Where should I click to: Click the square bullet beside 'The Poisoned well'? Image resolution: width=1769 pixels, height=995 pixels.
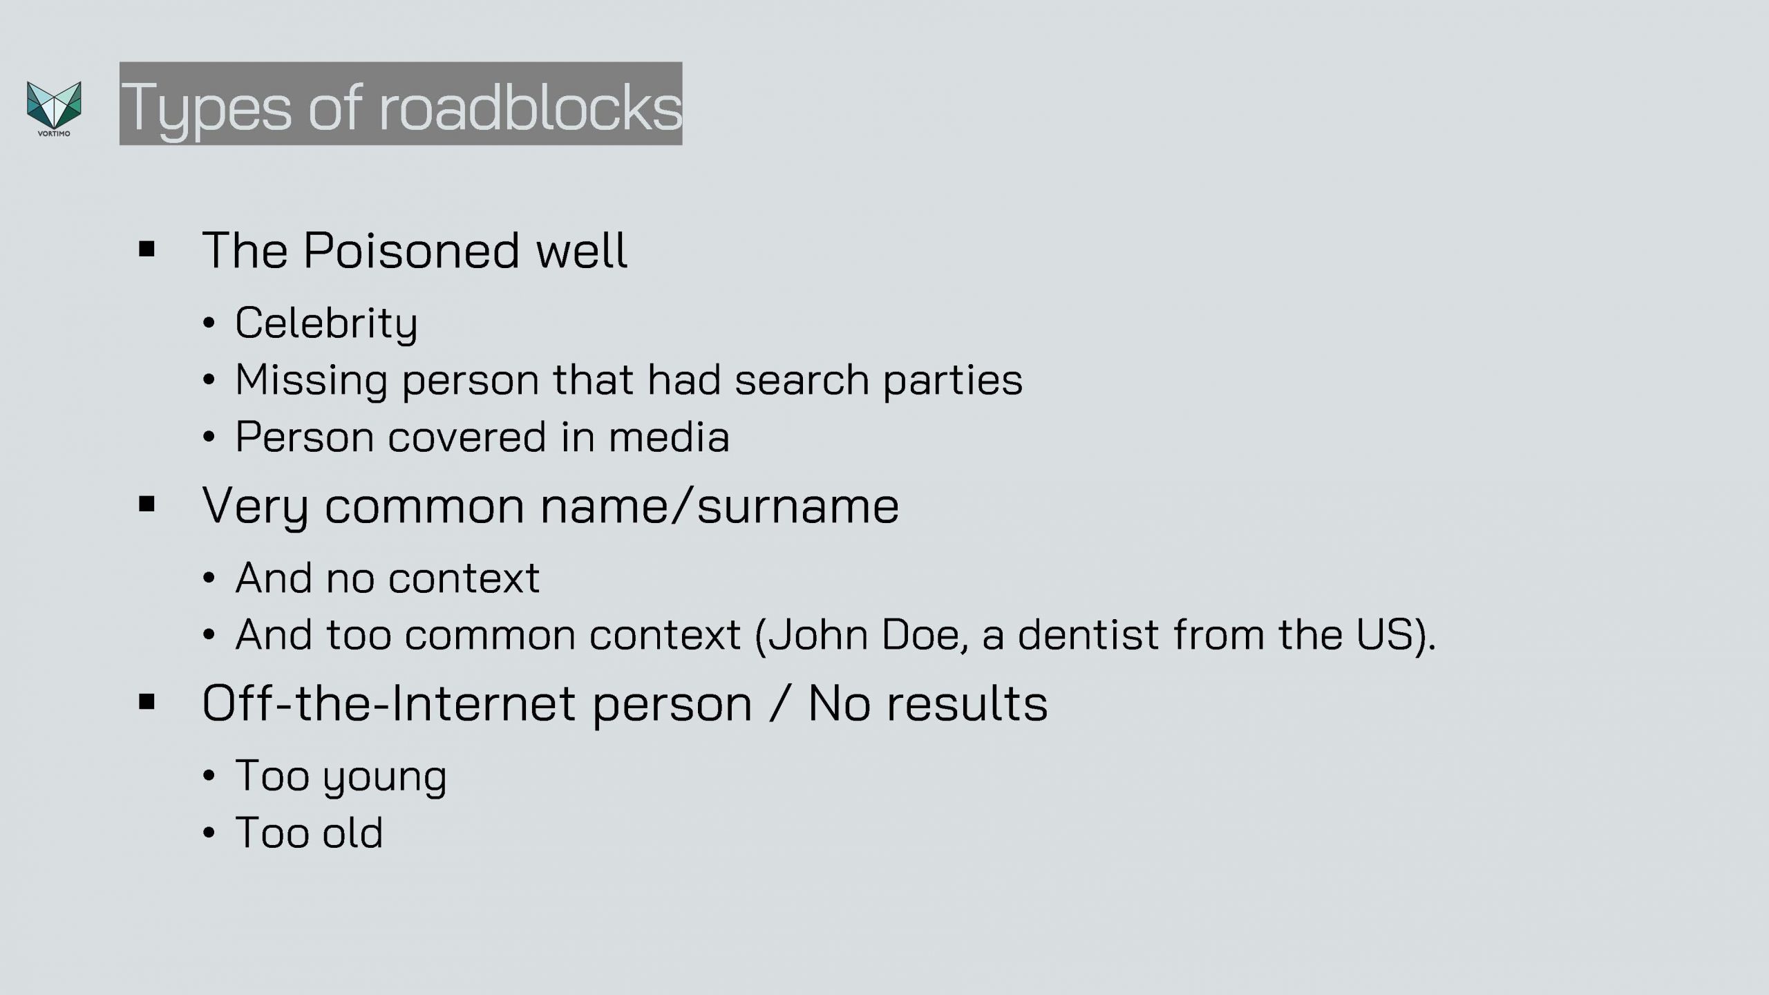[146, 249]
